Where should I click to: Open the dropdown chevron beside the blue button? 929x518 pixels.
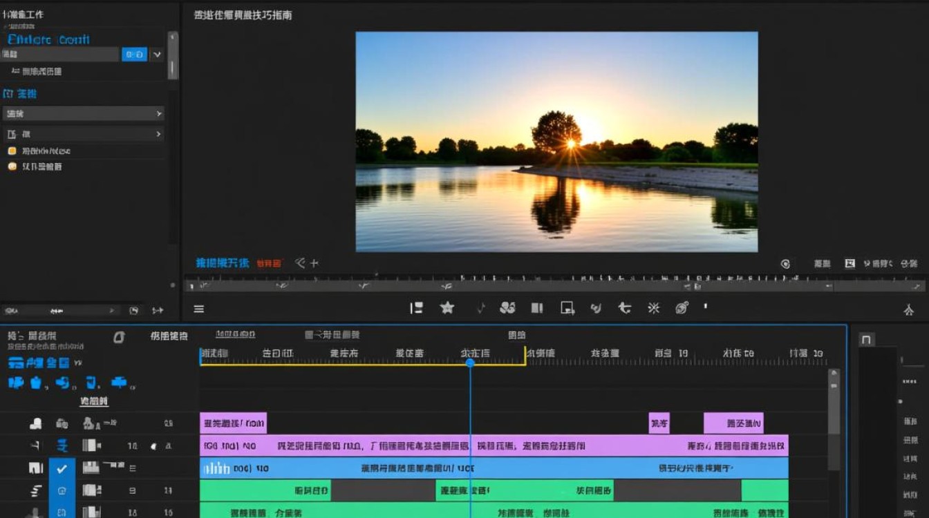point(157,55)
